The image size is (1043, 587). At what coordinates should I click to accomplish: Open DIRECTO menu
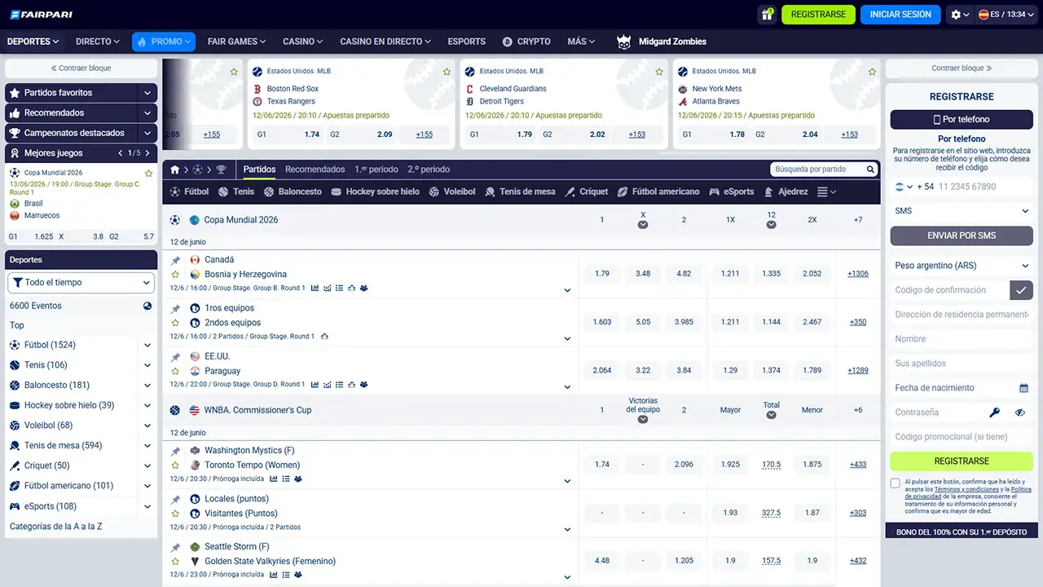pos(98,42)
